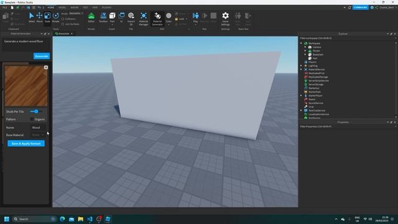Switch to the MODEL ribbon tab
Screen dimensions: 398x224
pyautogui.click(x=62, y=7)
